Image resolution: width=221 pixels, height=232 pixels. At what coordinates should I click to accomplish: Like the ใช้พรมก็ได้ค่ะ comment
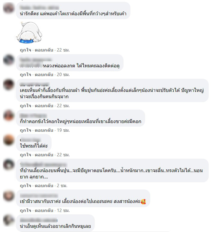point(25,155)
